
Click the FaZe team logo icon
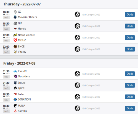[15, 94]
